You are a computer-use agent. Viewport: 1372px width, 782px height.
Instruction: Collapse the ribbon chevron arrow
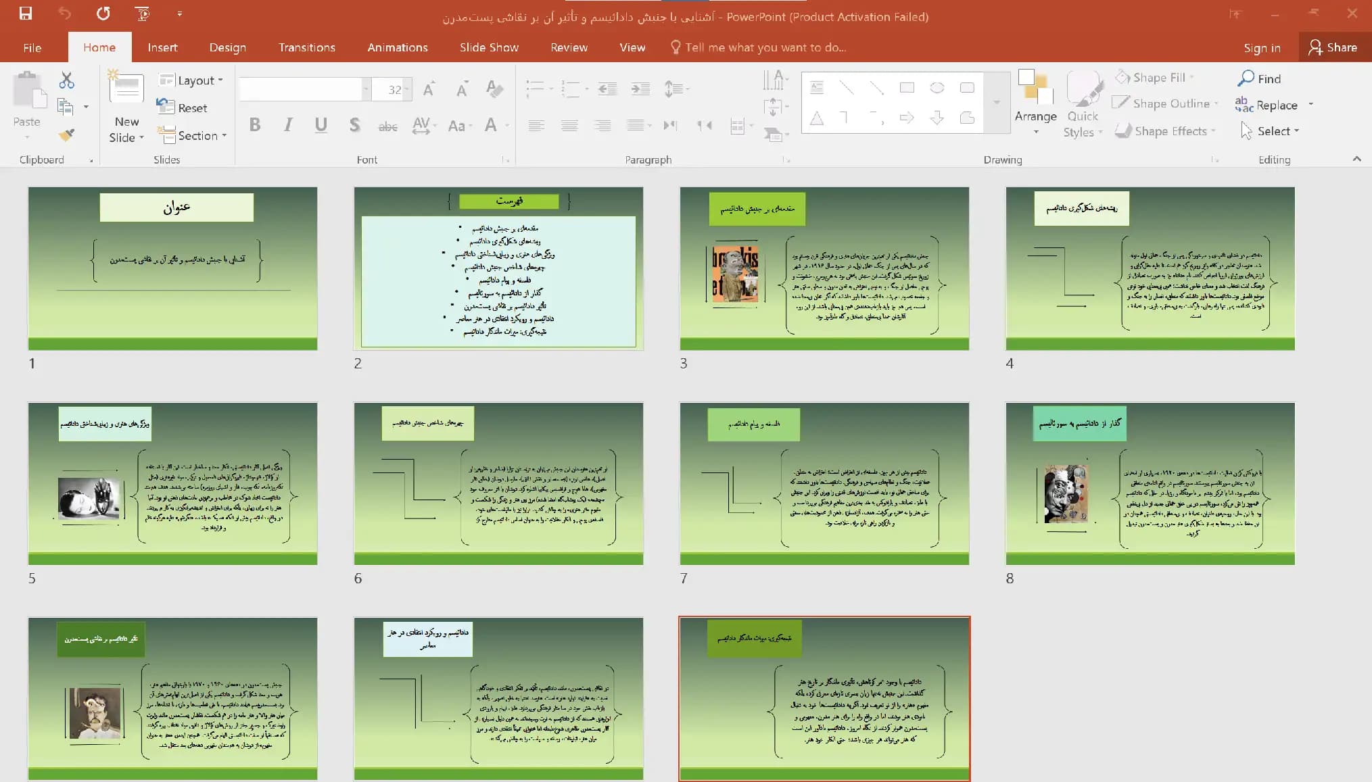tap(1356, 159)
